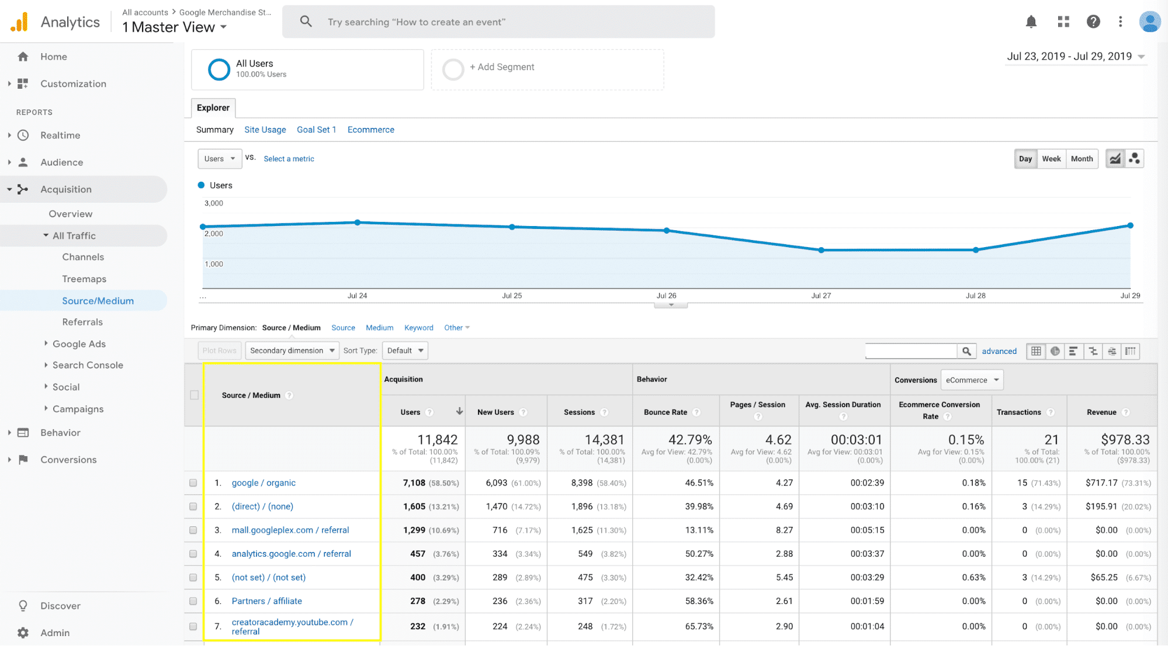Open the Secondary dimension dropdown
This screenshot has height=646, width=1168.
tap(292, 350)
